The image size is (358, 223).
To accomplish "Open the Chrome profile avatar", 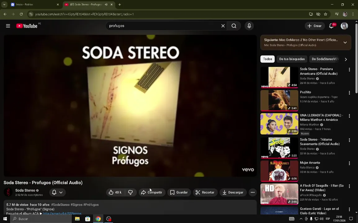I will (345, 14).
